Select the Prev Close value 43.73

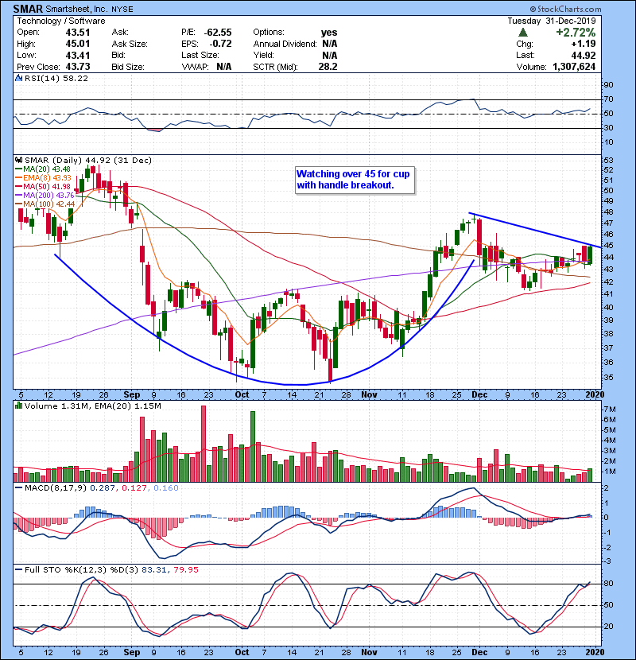[x=78, y=67]
